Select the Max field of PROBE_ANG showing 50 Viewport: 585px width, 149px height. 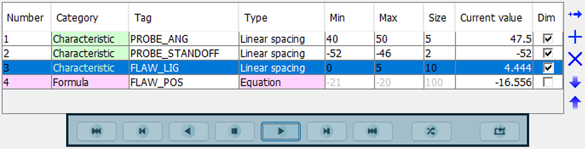398,39
